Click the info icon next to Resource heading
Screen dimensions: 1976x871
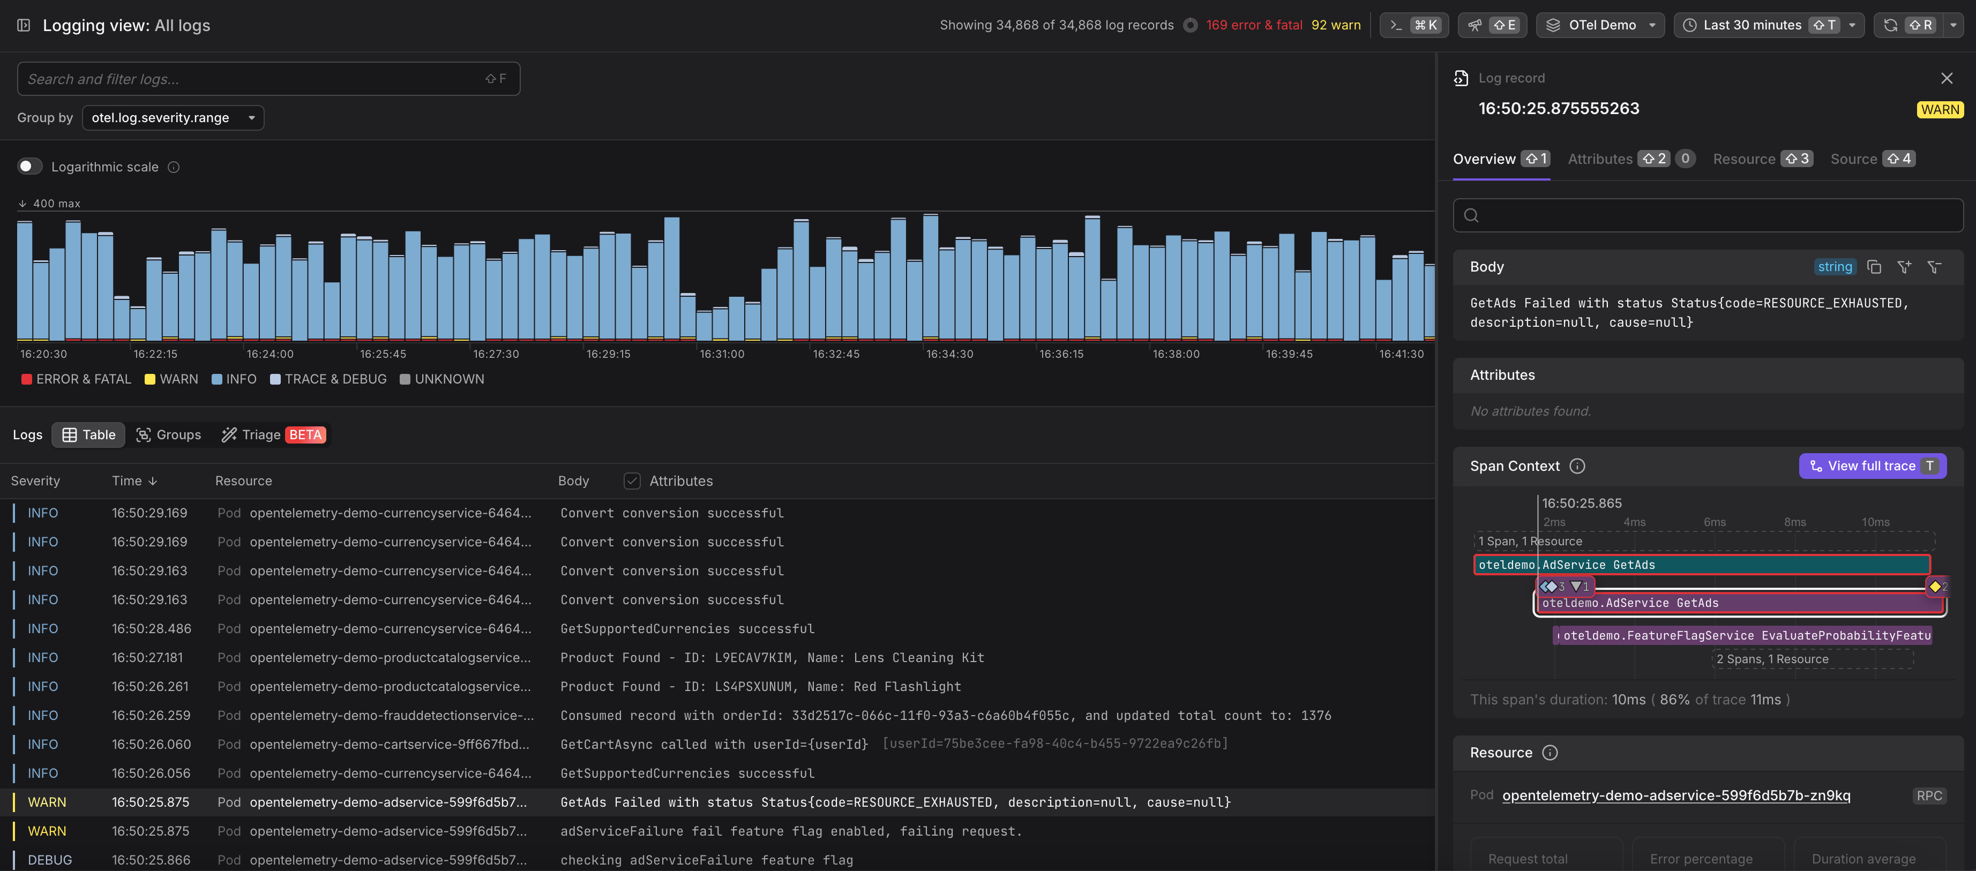1550,753
